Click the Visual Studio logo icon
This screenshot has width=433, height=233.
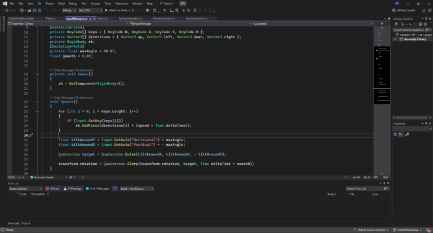coord(5,3)
